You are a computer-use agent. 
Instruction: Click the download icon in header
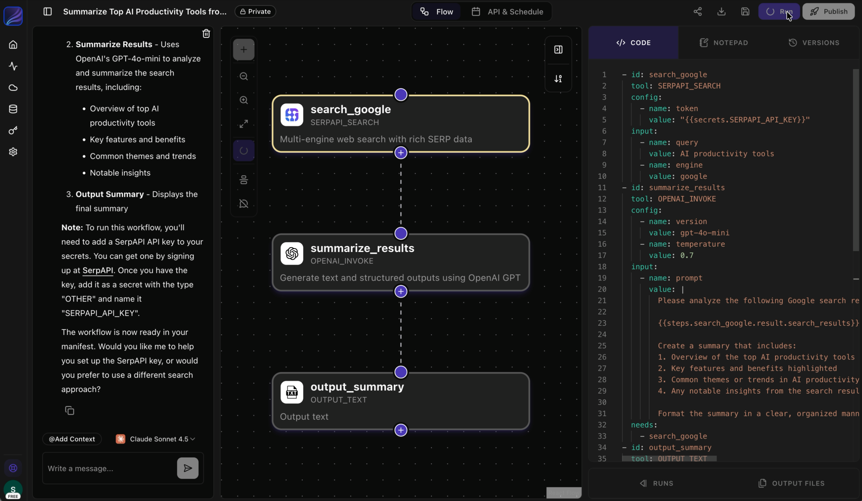pyautogui.click(x=722, y=12)
